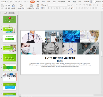Toggle Underline formatting (U)

[54, 8]
